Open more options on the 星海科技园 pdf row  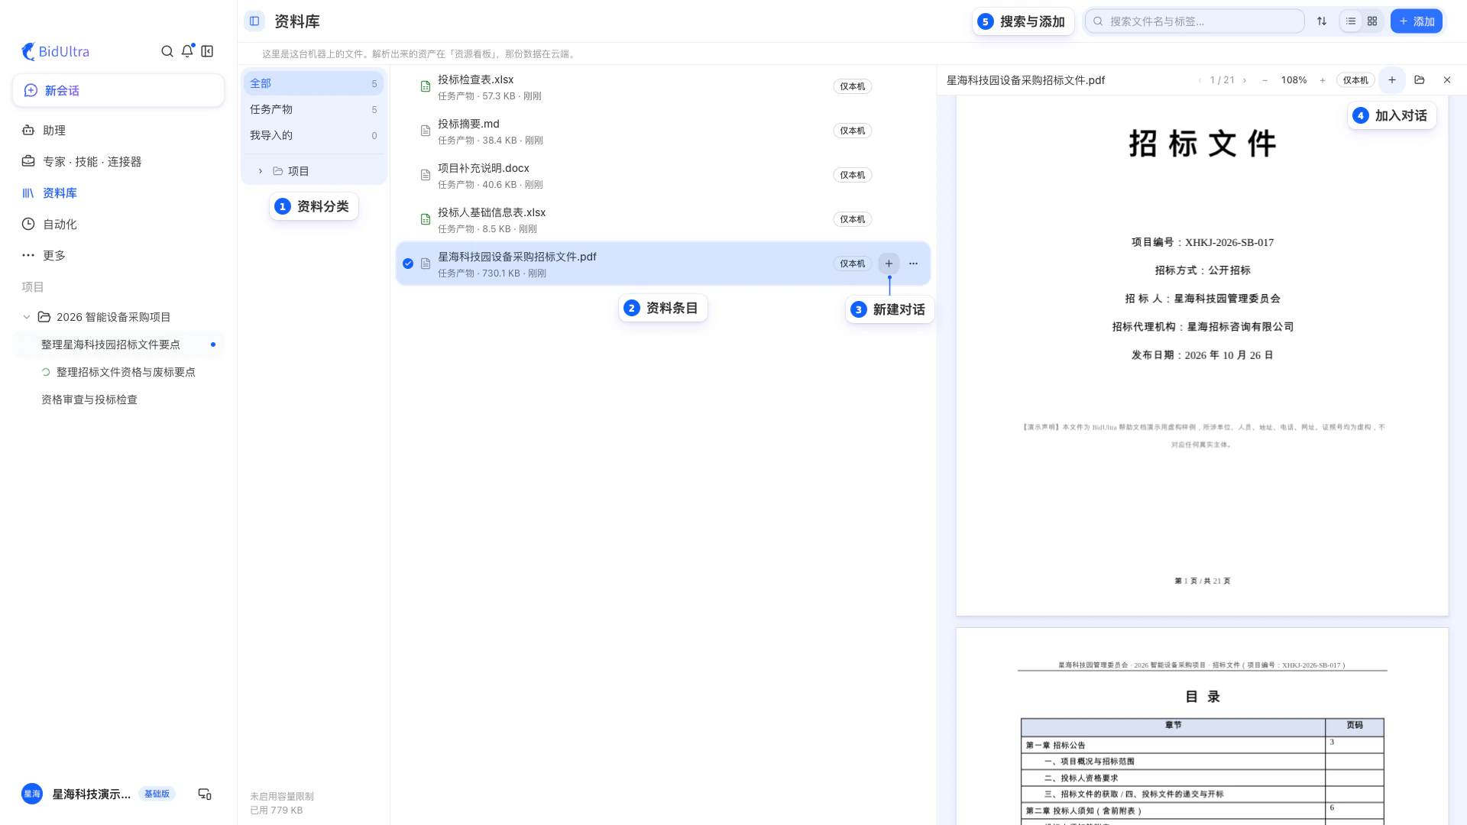pyautogui.click(x=913, y=264)
